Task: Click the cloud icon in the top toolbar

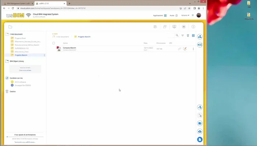Action: click(184, 27)
